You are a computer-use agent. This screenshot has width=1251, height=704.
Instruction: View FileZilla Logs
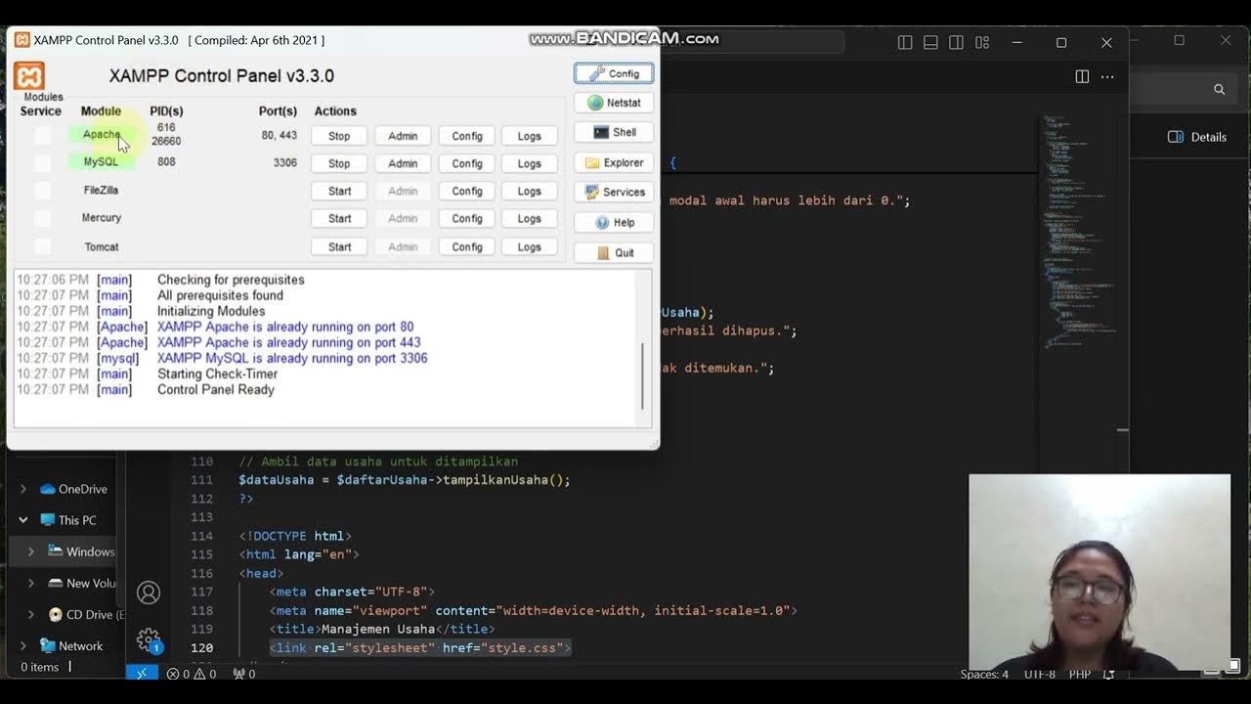point(530,191)
